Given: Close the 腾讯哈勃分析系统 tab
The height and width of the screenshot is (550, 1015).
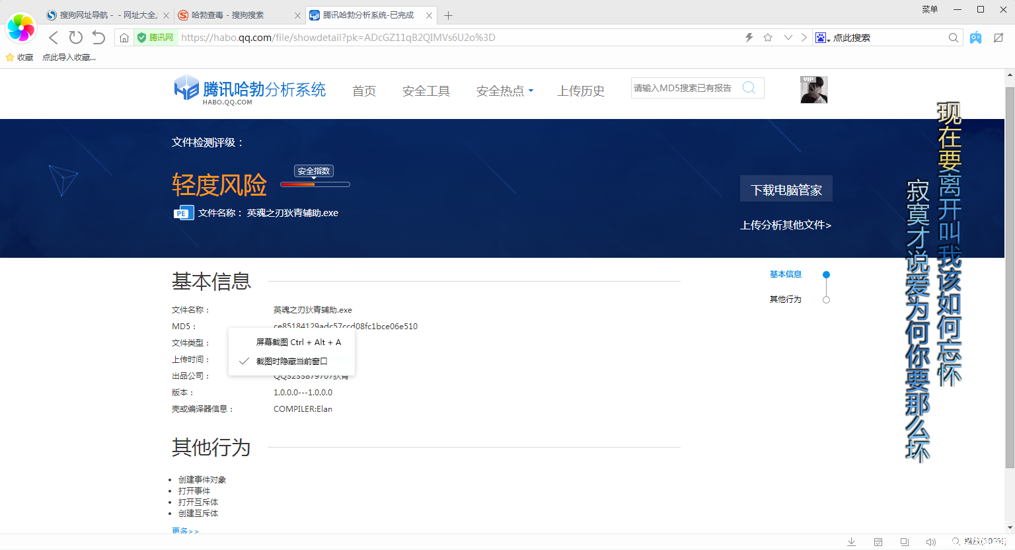Looking at the screenshot, I should click(430, 15).
